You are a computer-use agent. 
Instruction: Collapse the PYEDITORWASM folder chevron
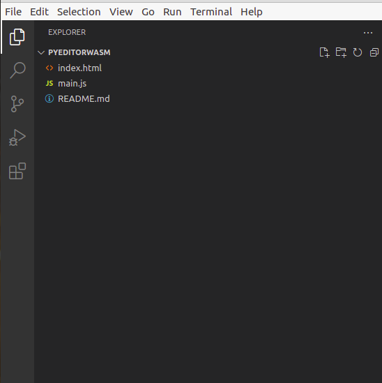tap(41, 52)
